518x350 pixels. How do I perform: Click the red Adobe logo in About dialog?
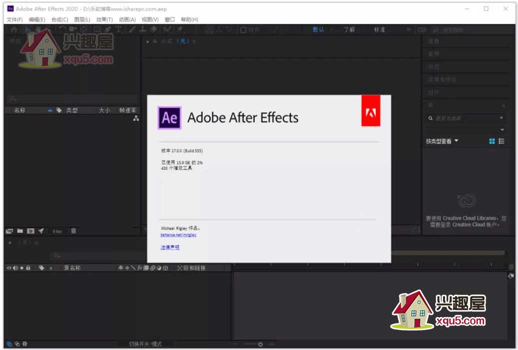pos(371,111)
